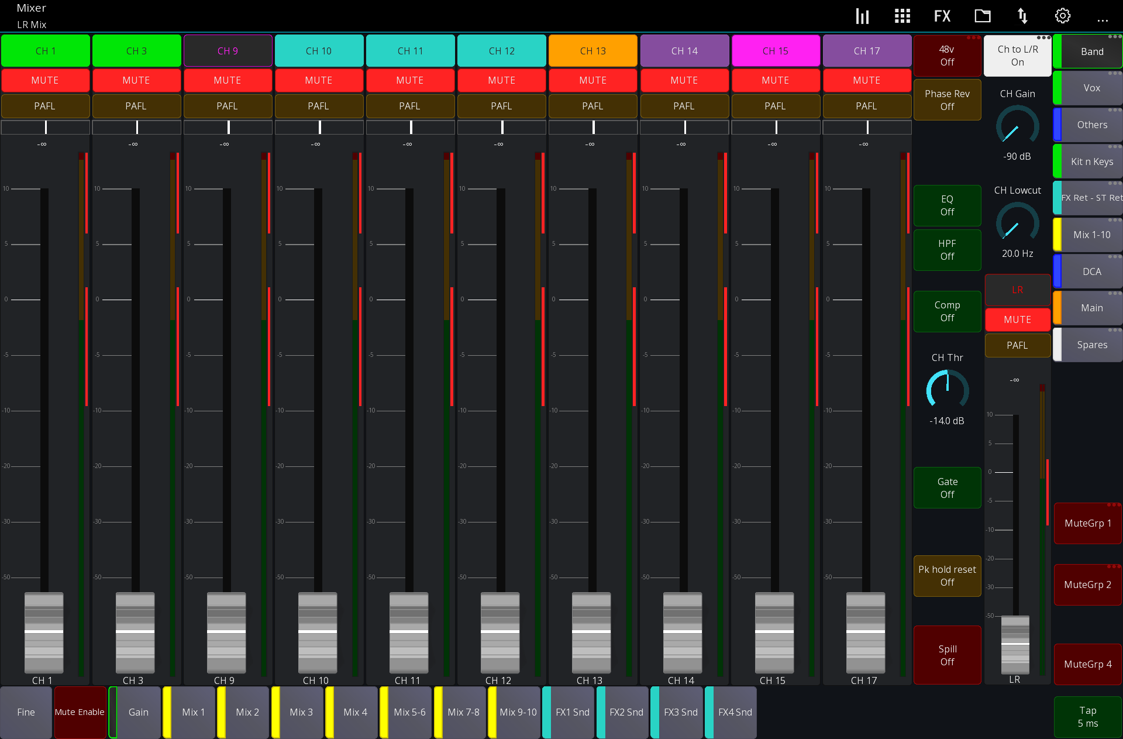Toggle Ch to L/R assignment

pyautogui.click(x=1018, y=56)
